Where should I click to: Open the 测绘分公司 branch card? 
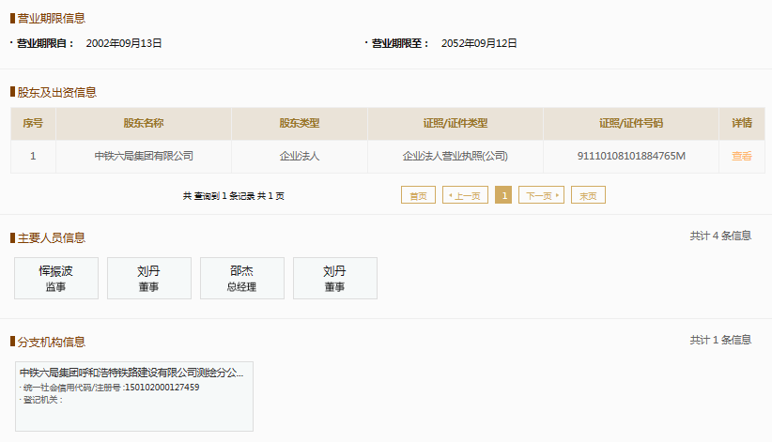[x=134, y=396]
